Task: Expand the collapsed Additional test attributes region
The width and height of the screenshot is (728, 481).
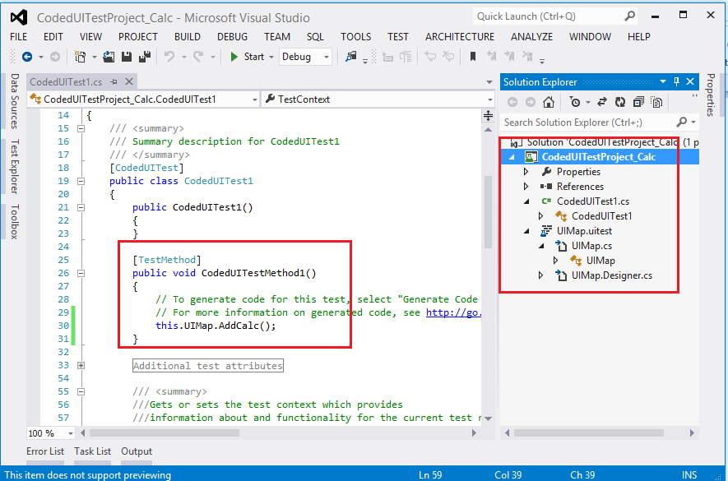Action: (81, 365)
